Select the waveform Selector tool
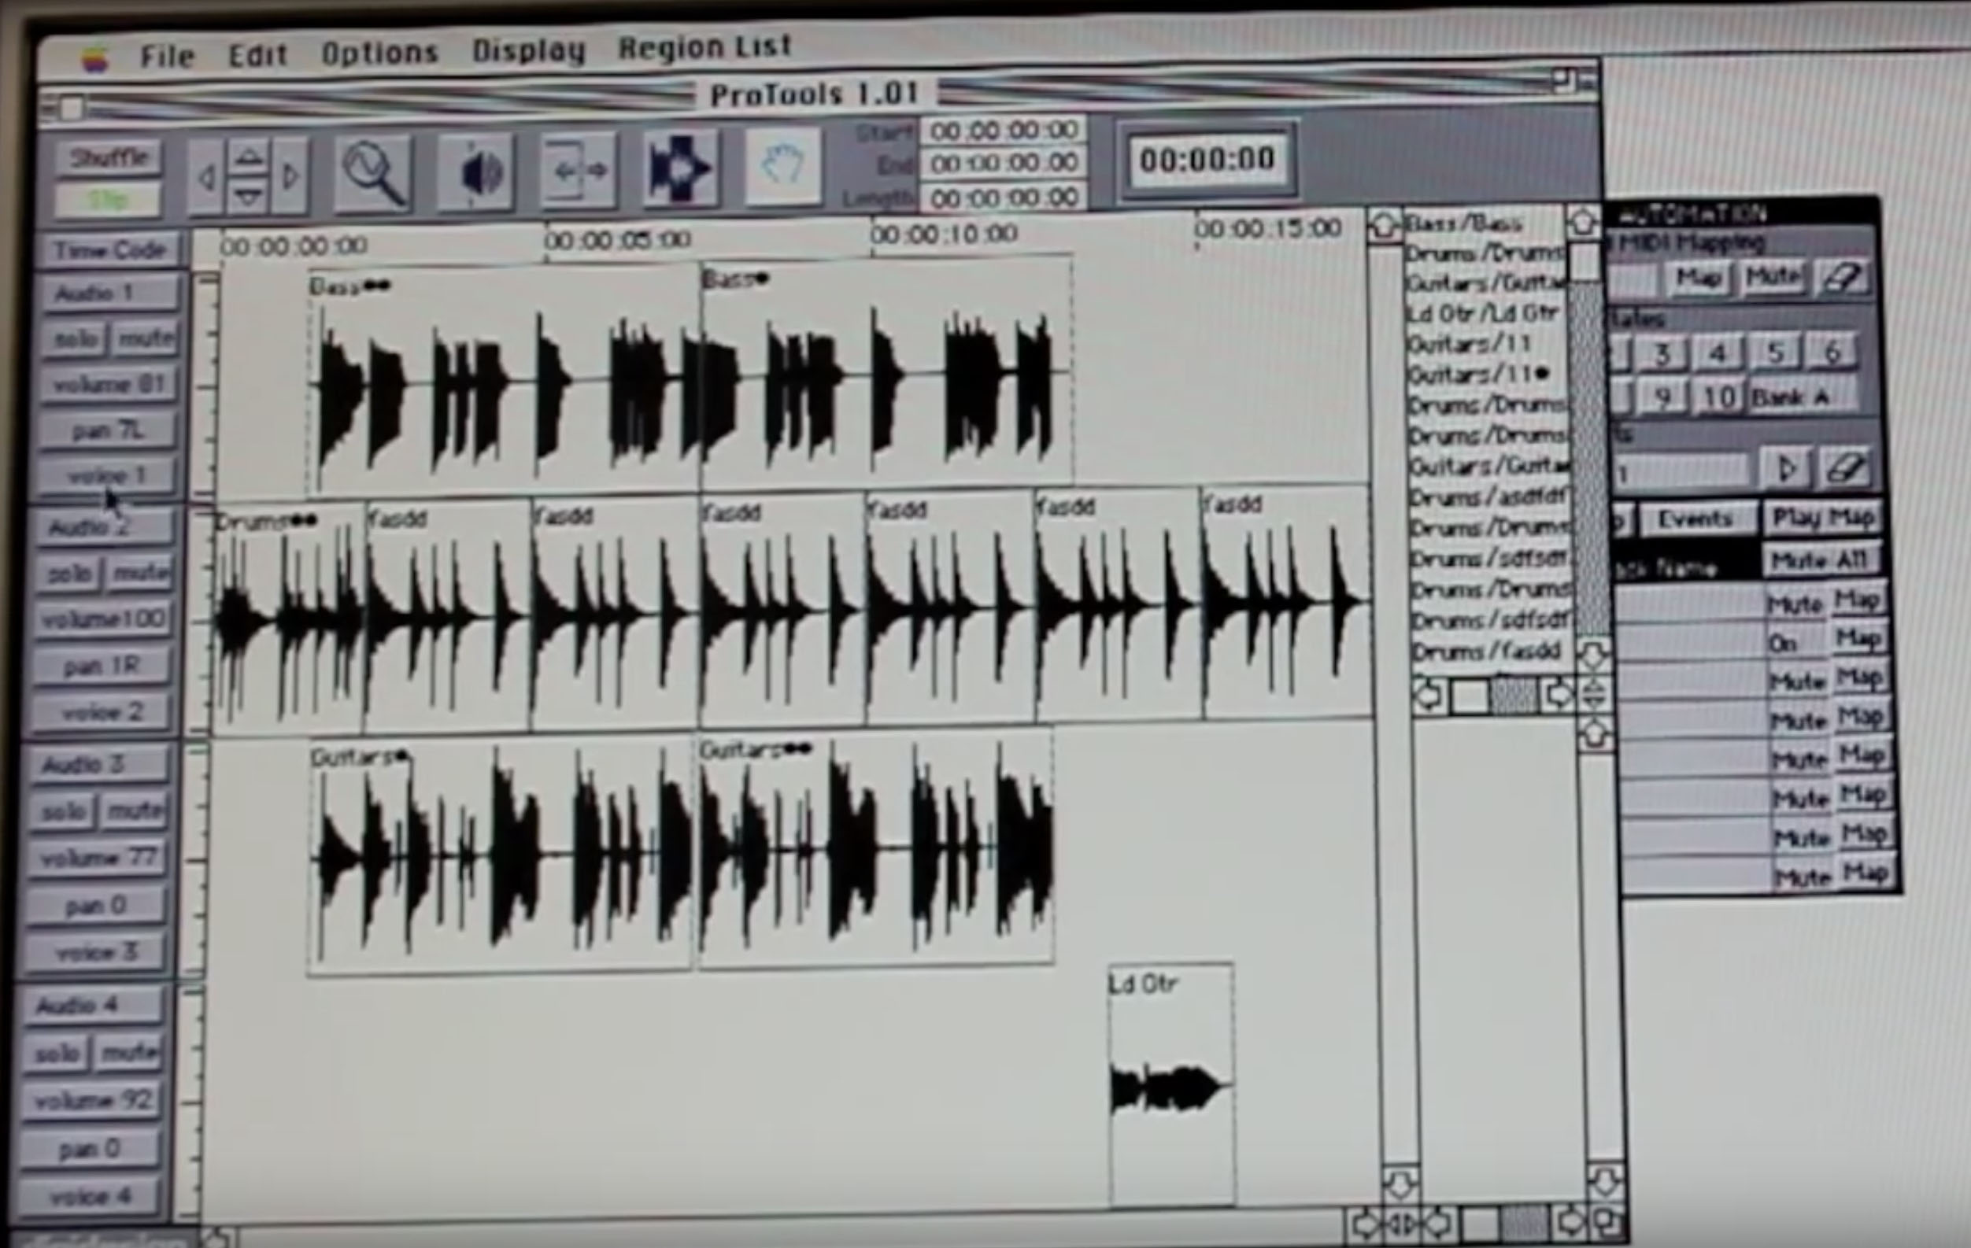 [x=680, y=169]
